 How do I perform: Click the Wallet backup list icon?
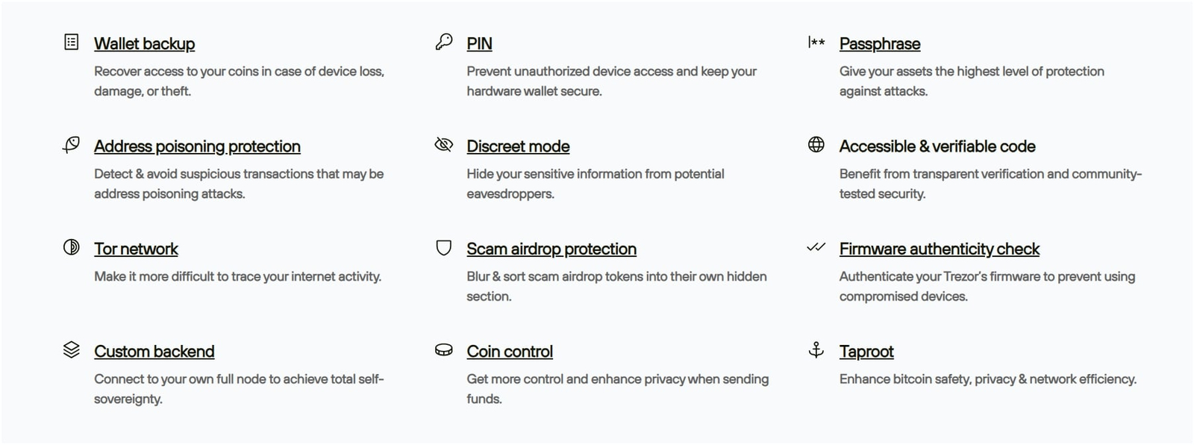click(x=71, y=42)
